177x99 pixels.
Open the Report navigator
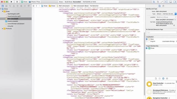[x=28, y=6]
